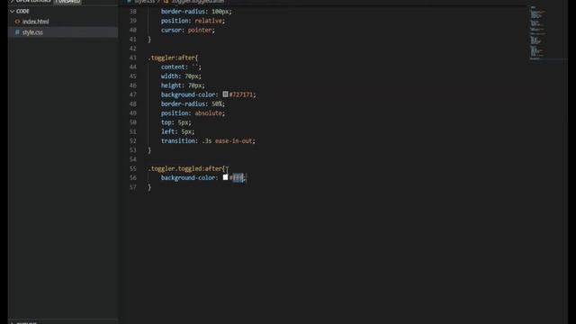
Task: Click the "position: absolute;" declaration
Action: [193, 113]
